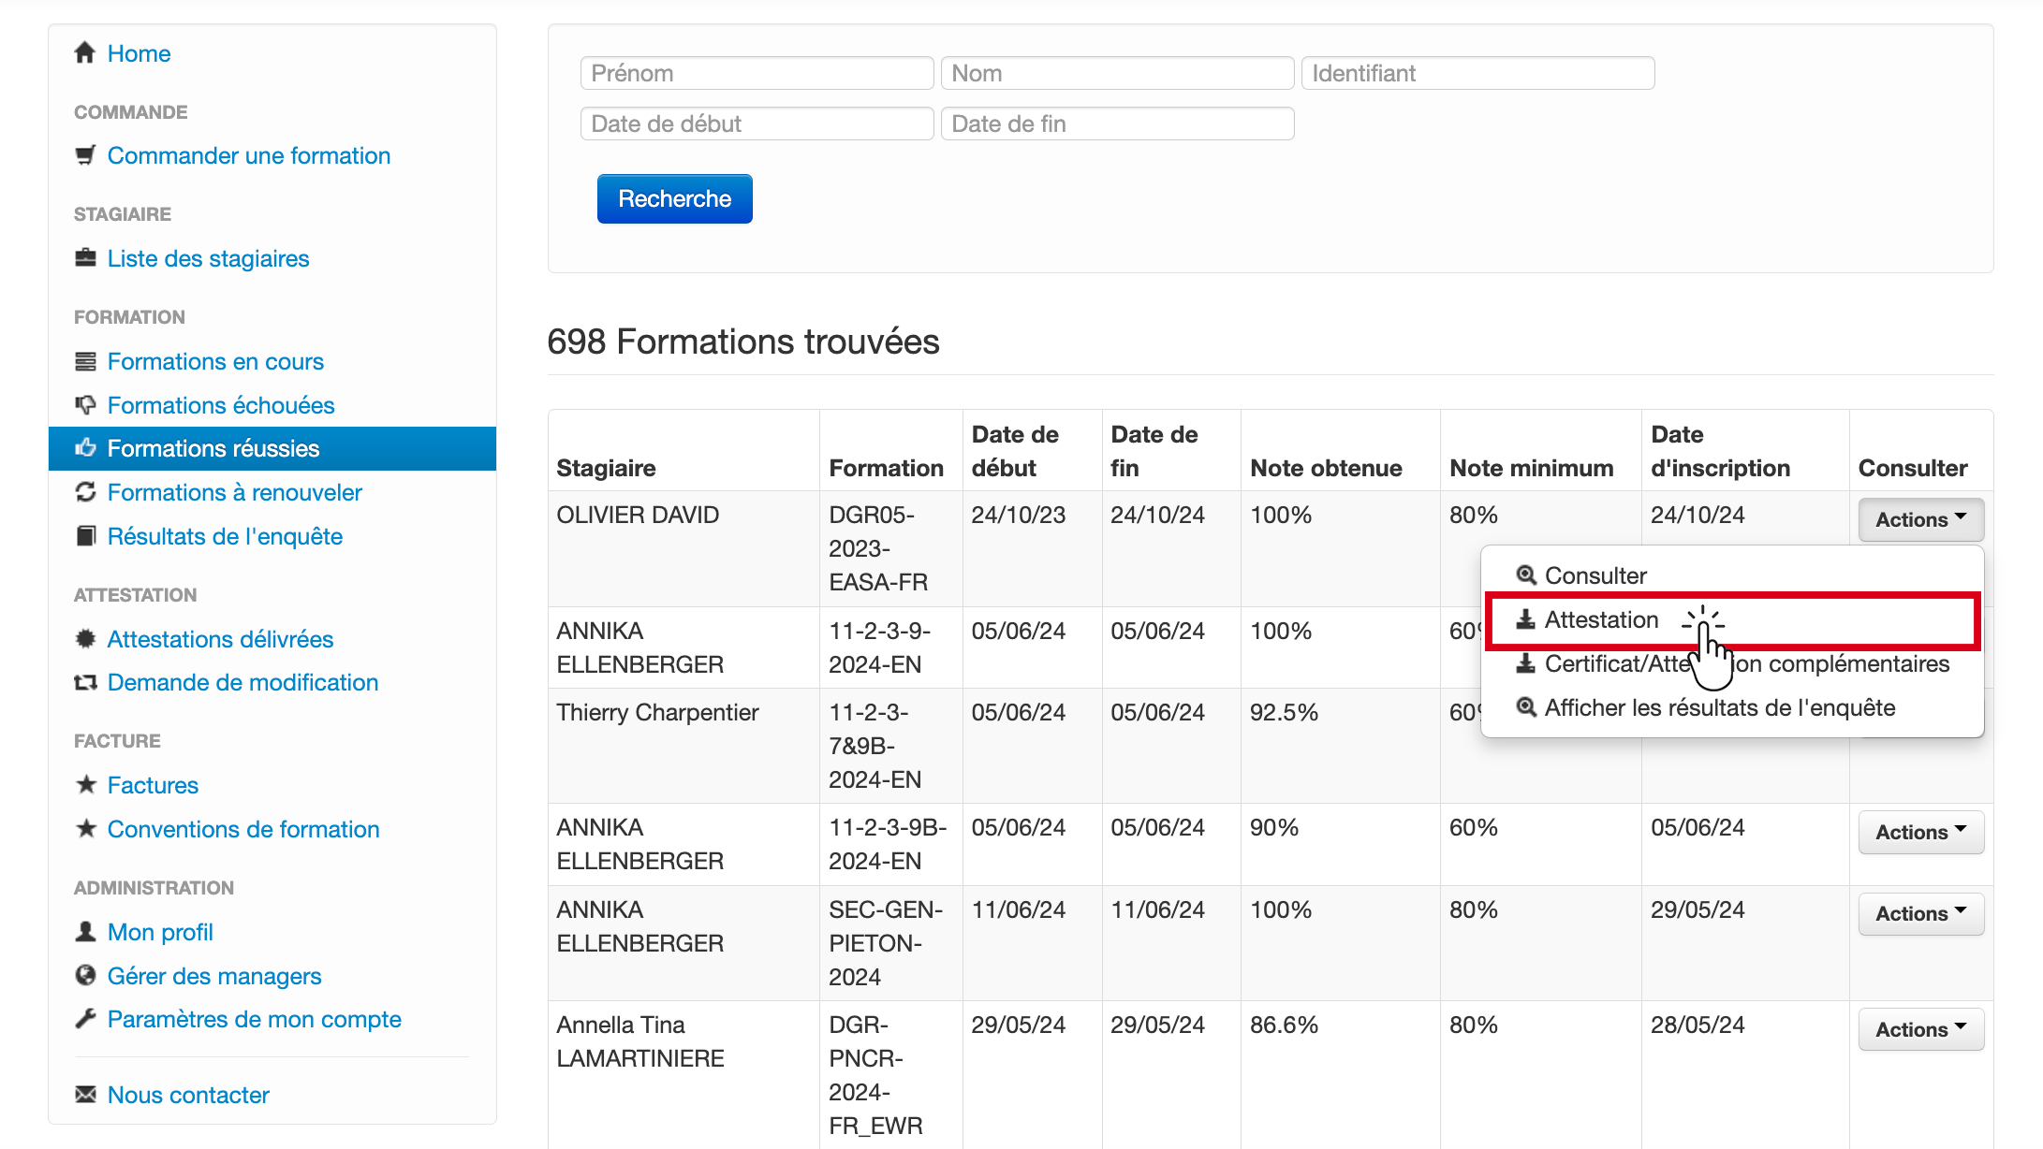Focus the Nom input field
2043x1149 pixels.
click(x=1117, y=73)
